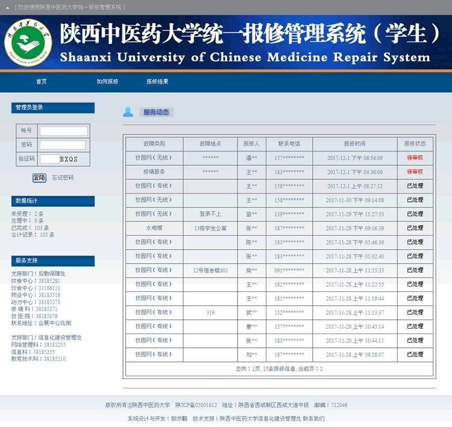The width and height of the screenshot is (452, 427).
Task: Click the 数据统计 panel header
Action: 53,201
